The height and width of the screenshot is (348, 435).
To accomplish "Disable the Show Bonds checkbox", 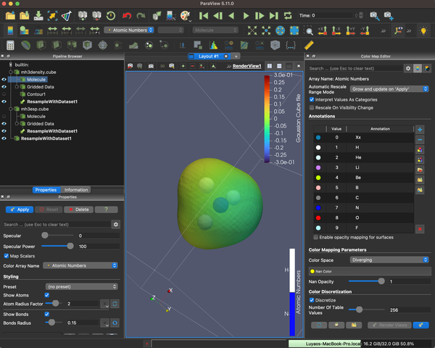I will click(47, 314).
